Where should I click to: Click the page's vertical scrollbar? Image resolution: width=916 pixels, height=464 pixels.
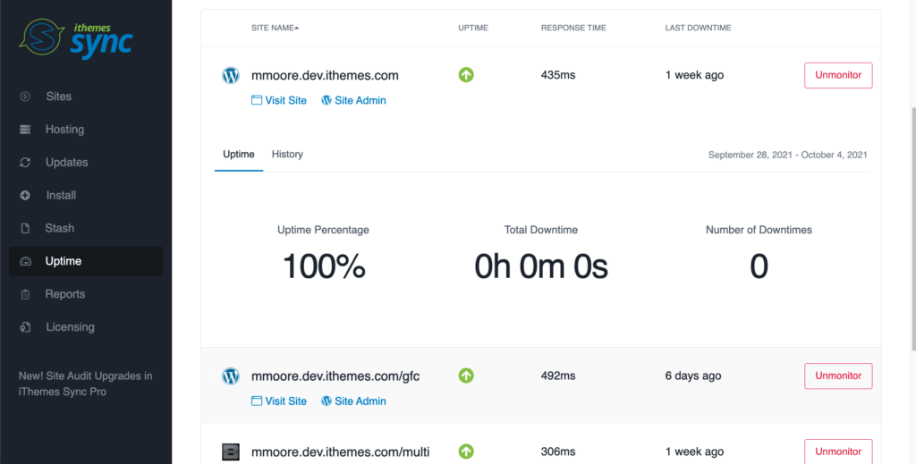pyautogui.click(x=913, y=228)
